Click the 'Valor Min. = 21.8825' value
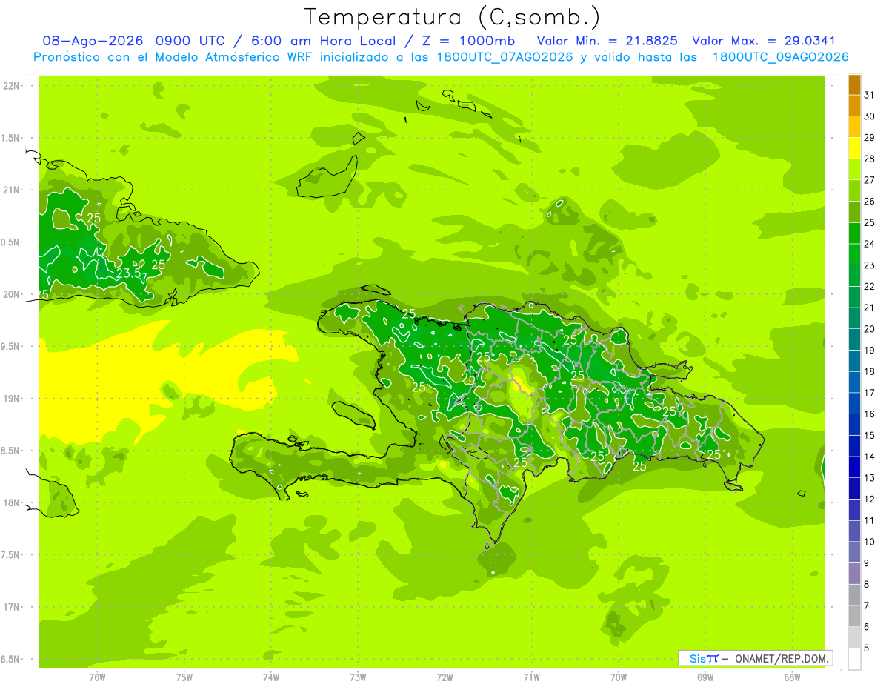 607,41
